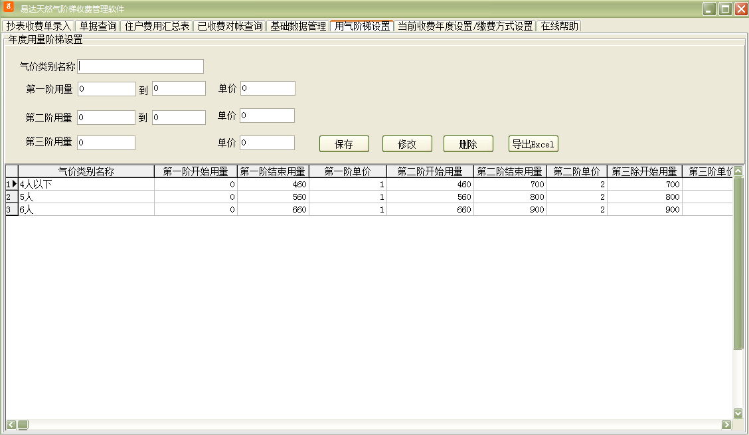Select the 6人 row name cell

pos(86,209)
